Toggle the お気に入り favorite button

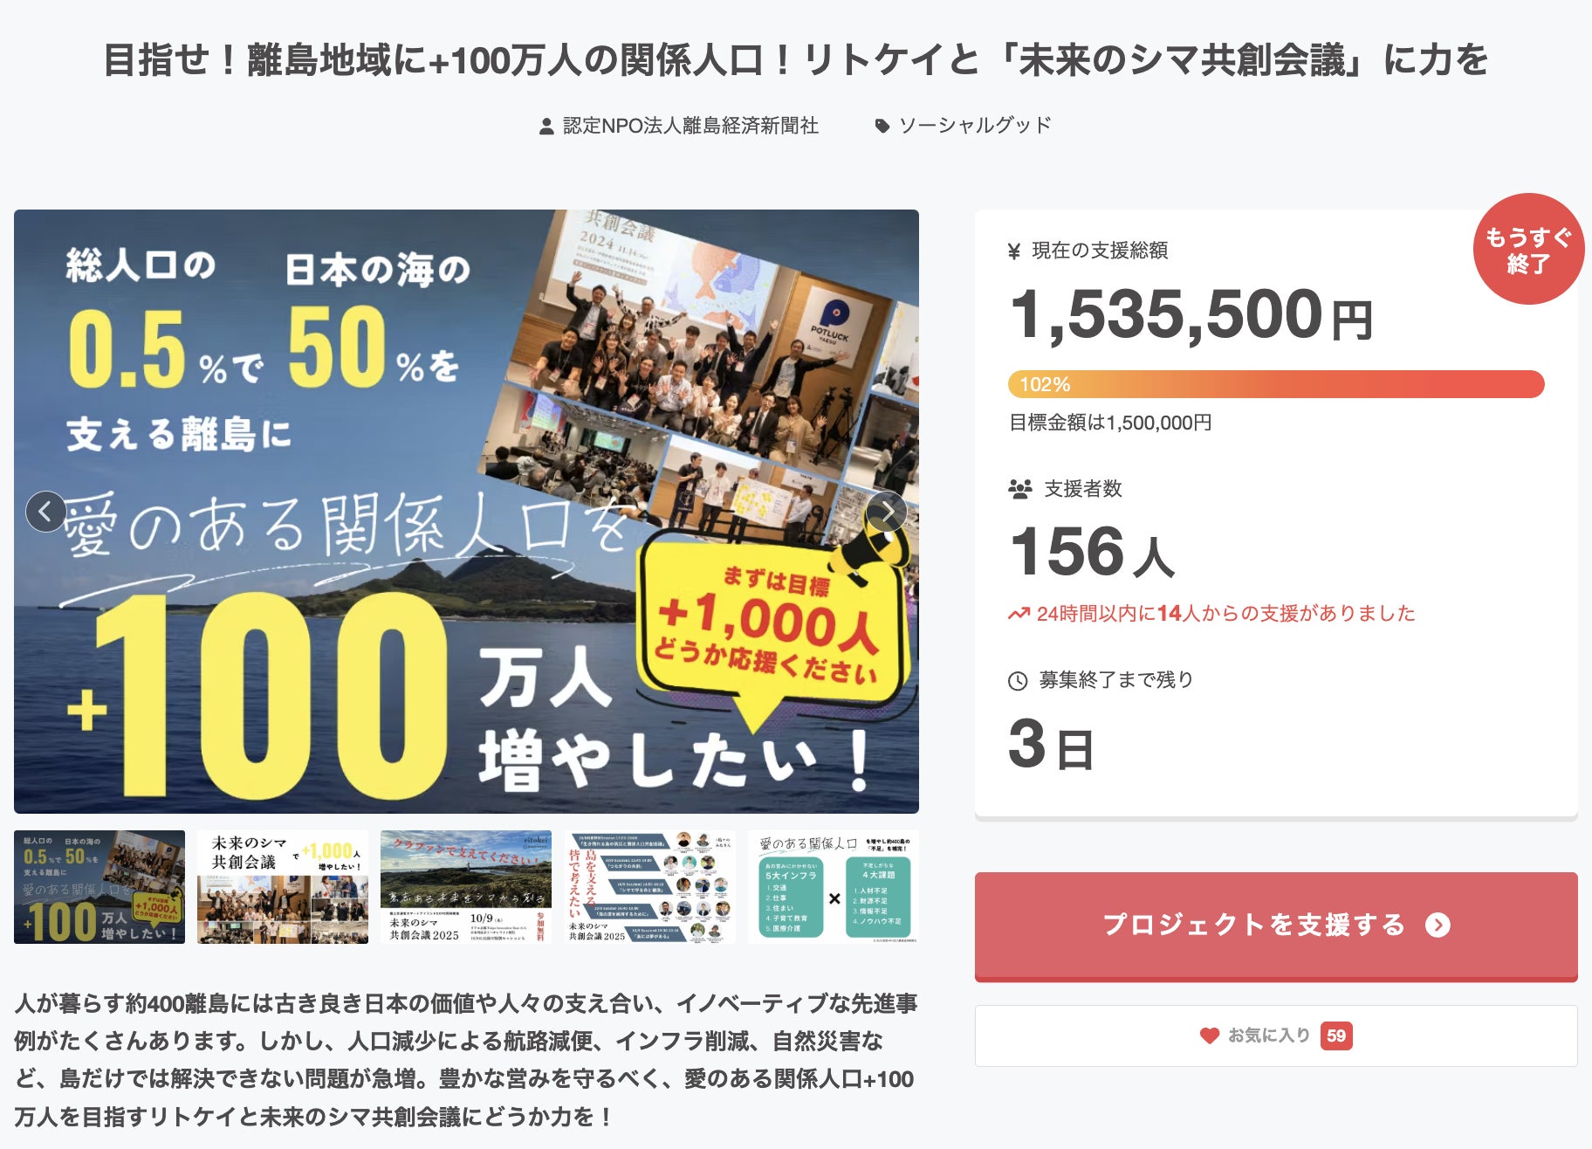(x=1275, y=1035)
